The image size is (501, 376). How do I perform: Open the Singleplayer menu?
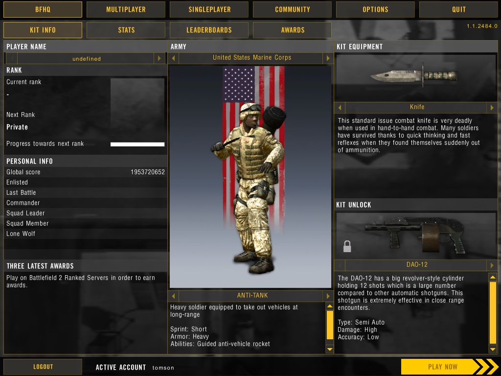point(209,9)
